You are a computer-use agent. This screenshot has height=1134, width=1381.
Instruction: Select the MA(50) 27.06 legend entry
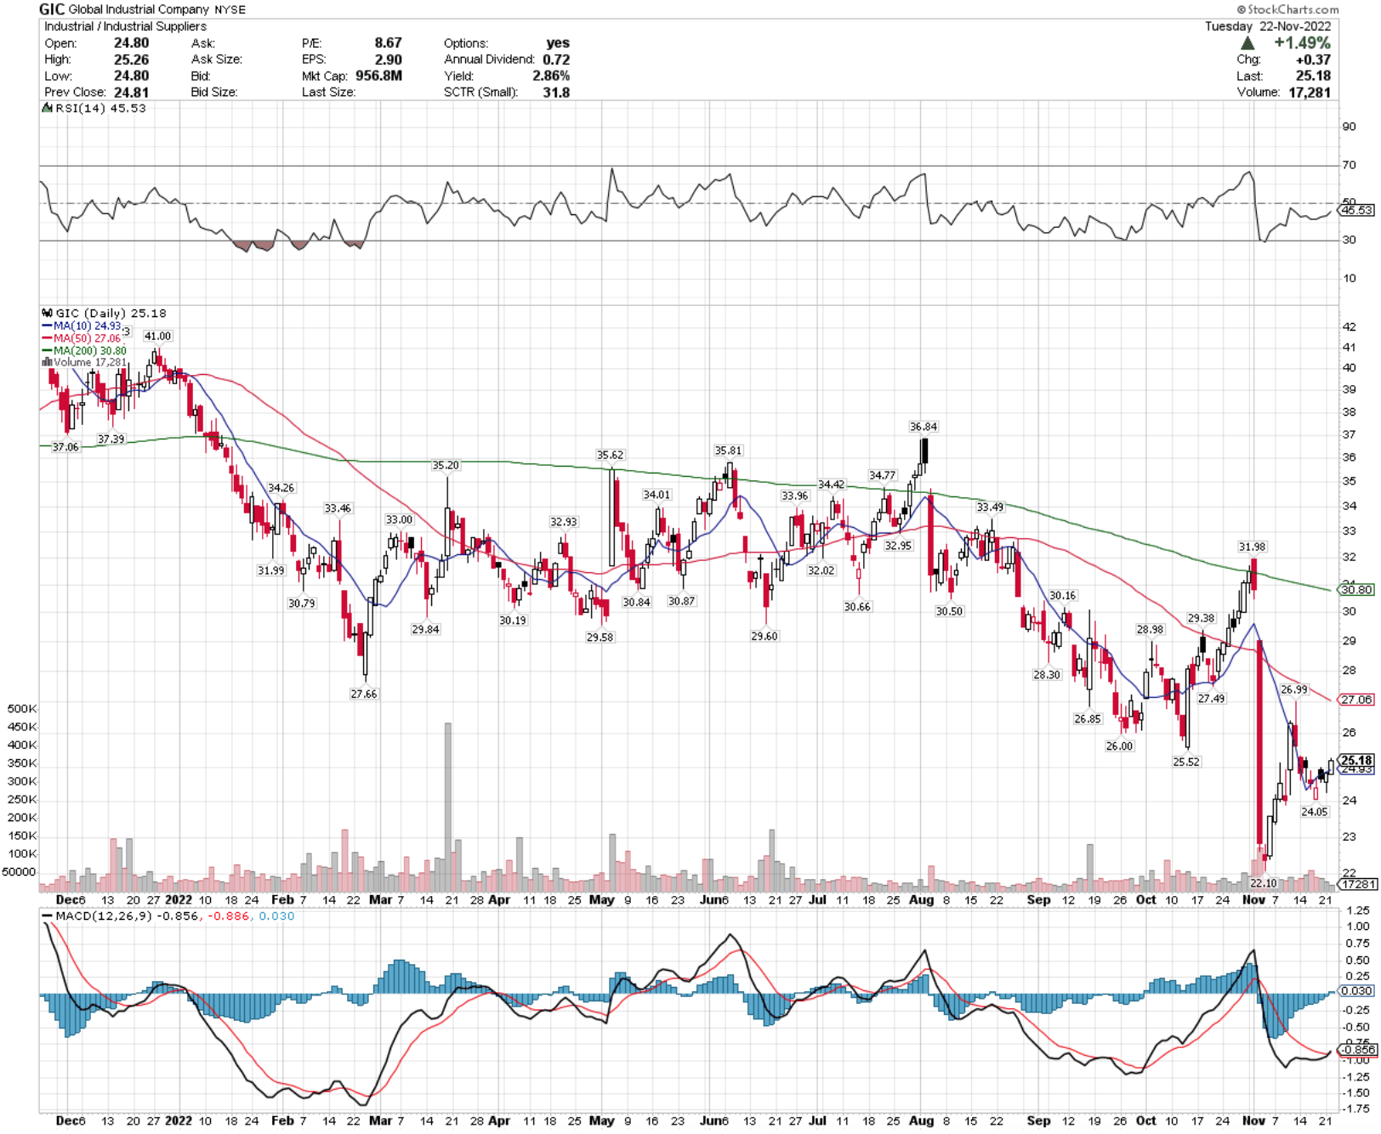[81, 338]
